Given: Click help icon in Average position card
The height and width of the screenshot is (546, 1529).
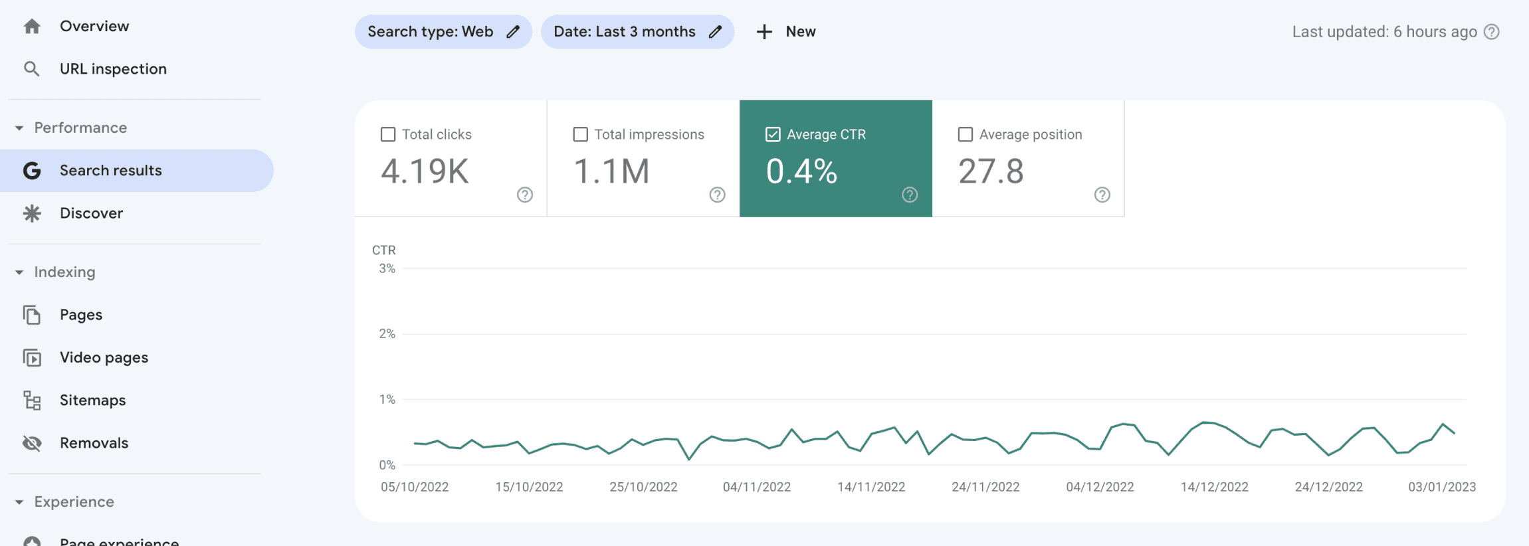Looking at the screenshot, I should point(1102,195).
